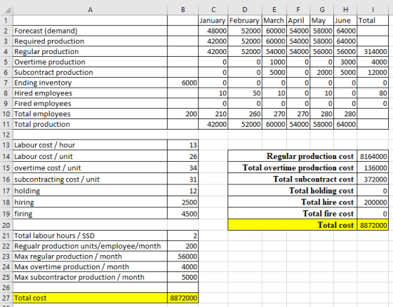
Task: Select 'Regualr production units/employee/month' cell
Action: [x=91, y=246]
